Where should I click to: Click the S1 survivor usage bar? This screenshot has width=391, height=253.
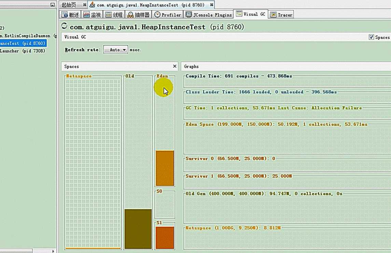click(x=165, y=238)
